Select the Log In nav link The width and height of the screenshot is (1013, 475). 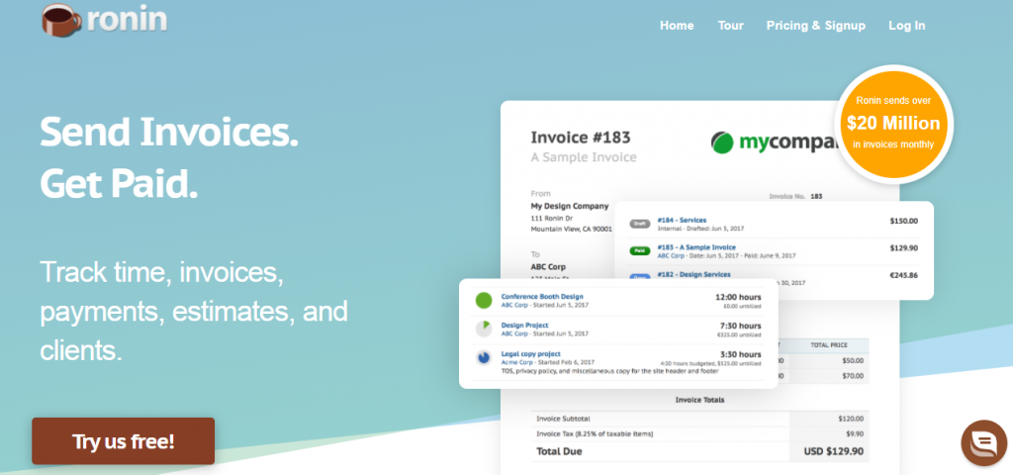coord(907,26)
